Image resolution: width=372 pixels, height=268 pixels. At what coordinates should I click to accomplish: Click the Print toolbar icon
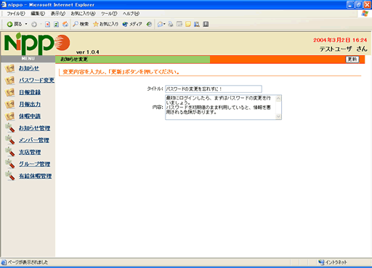point(171,24)
